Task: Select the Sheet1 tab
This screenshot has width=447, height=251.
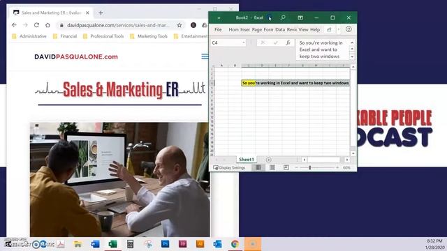Action: click(x=247, y=160)
